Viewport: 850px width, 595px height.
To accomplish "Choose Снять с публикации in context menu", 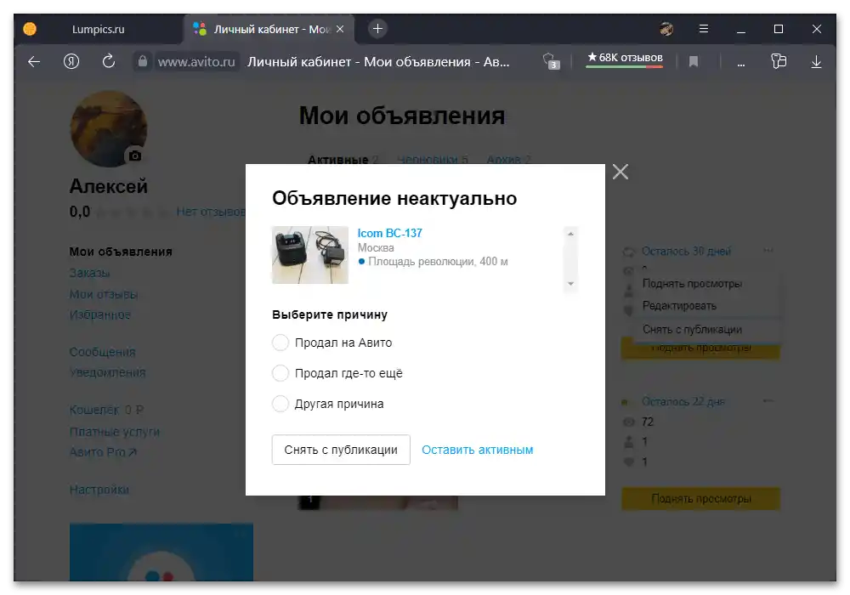I will [692, 330].
